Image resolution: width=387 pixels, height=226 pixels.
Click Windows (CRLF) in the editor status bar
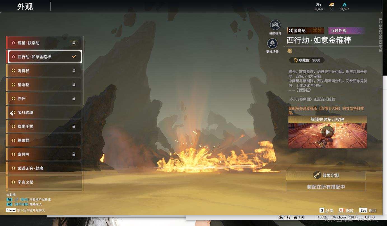(344, 217)
